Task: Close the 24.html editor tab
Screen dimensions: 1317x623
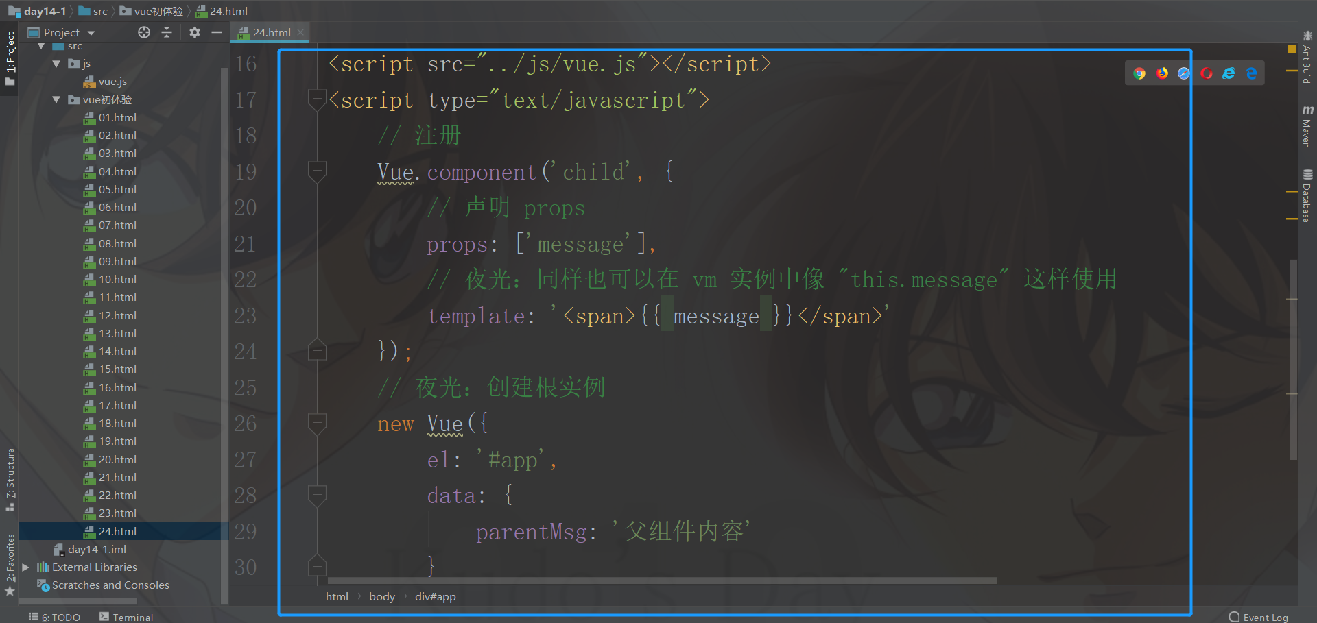Action: click(x=300, y=32)
